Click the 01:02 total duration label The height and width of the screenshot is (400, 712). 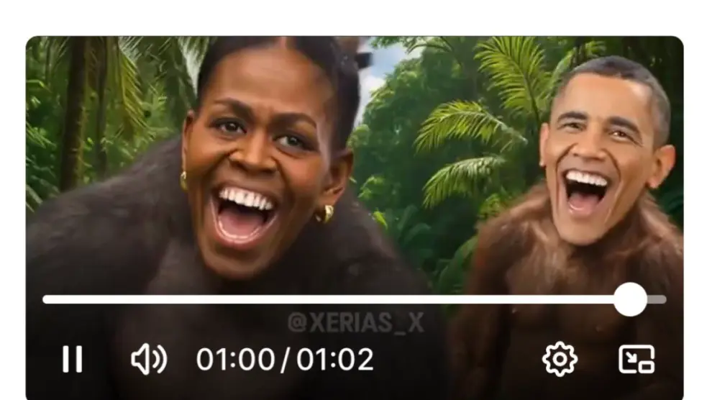(x=335, y=360)
